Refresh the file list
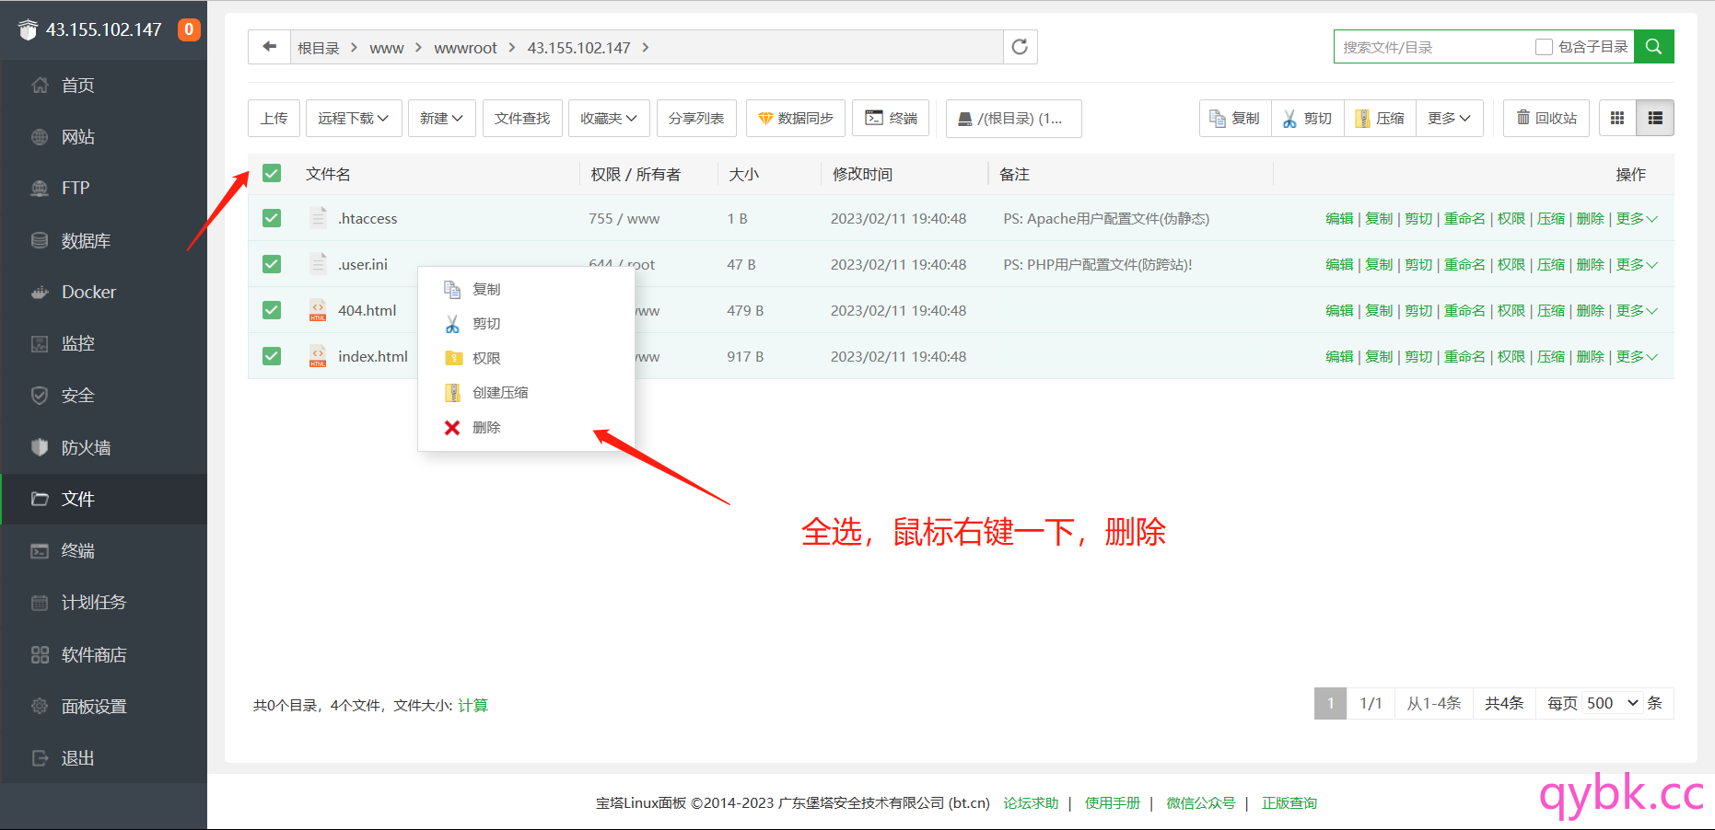1715x830 pixels. point(1020,47)
